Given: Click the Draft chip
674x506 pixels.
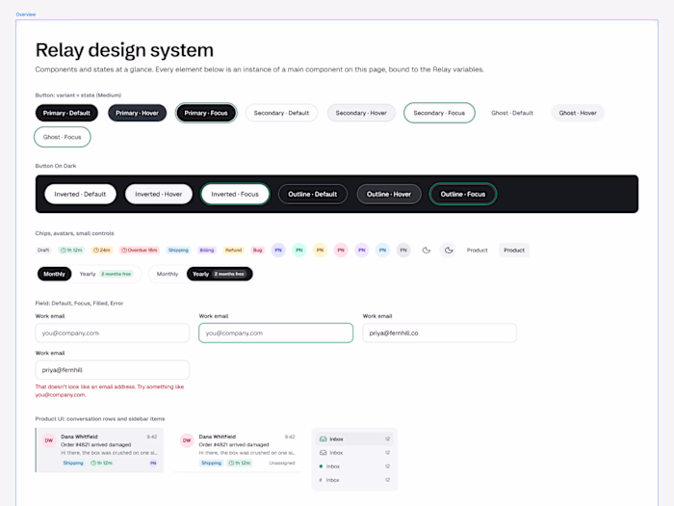Looking at the screenshot, I should click(x=43, y=250).
